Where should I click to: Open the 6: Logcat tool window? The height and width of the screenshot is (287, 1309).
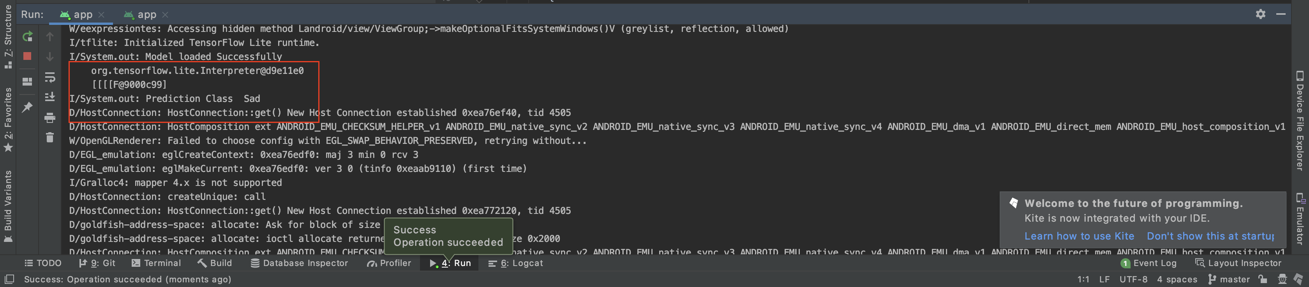tap(515, 263)
